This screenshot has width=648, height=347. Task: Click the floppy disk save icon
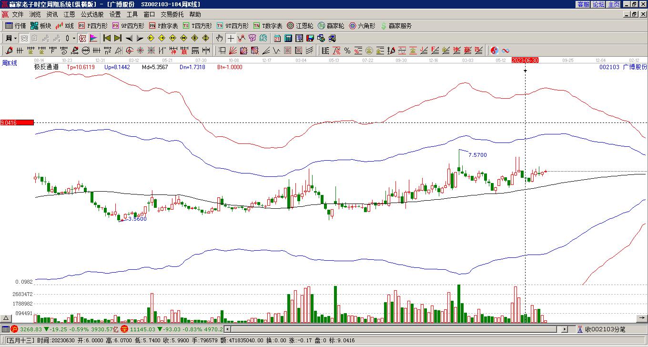[310, 38]
